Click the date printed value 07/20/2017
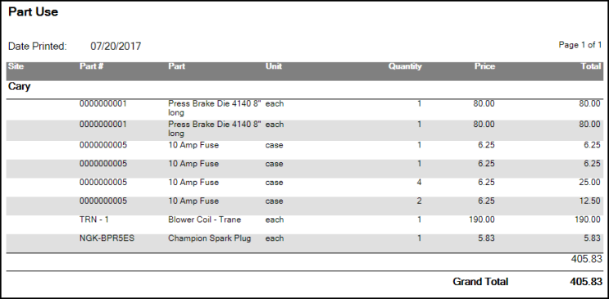609x299 pixels. tap(116, 47)
